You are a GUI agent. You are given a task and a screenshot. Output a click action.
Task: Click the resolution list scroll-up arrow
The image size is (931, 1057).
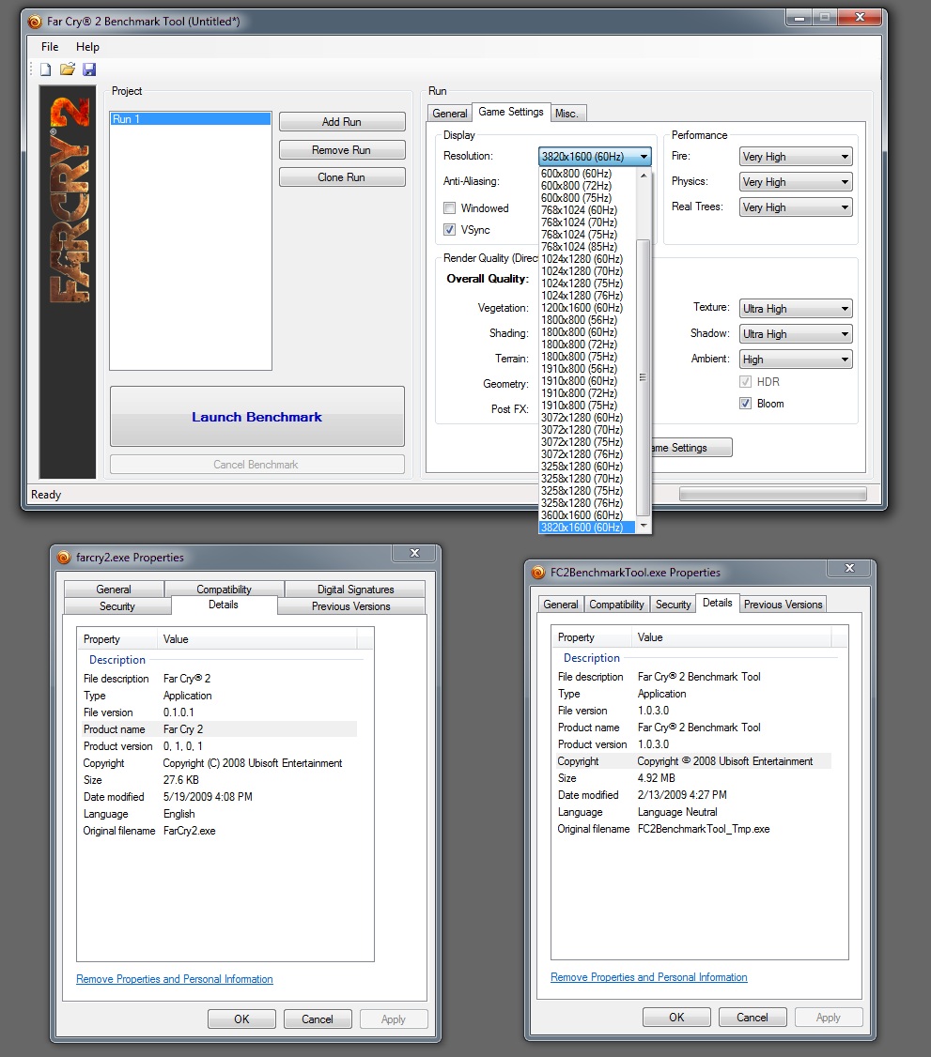pos(644,176)
